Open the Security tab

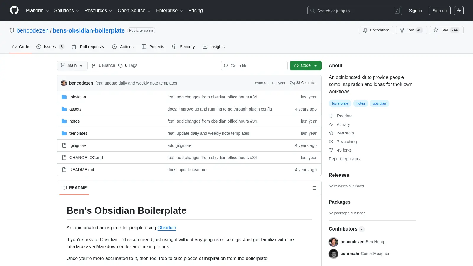coord(183,47)
